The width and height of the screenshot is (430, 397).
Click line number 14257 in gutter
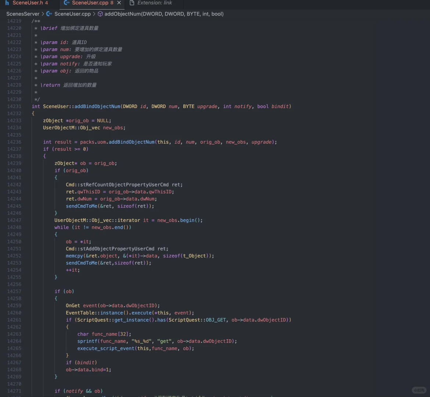pos(14,292)
